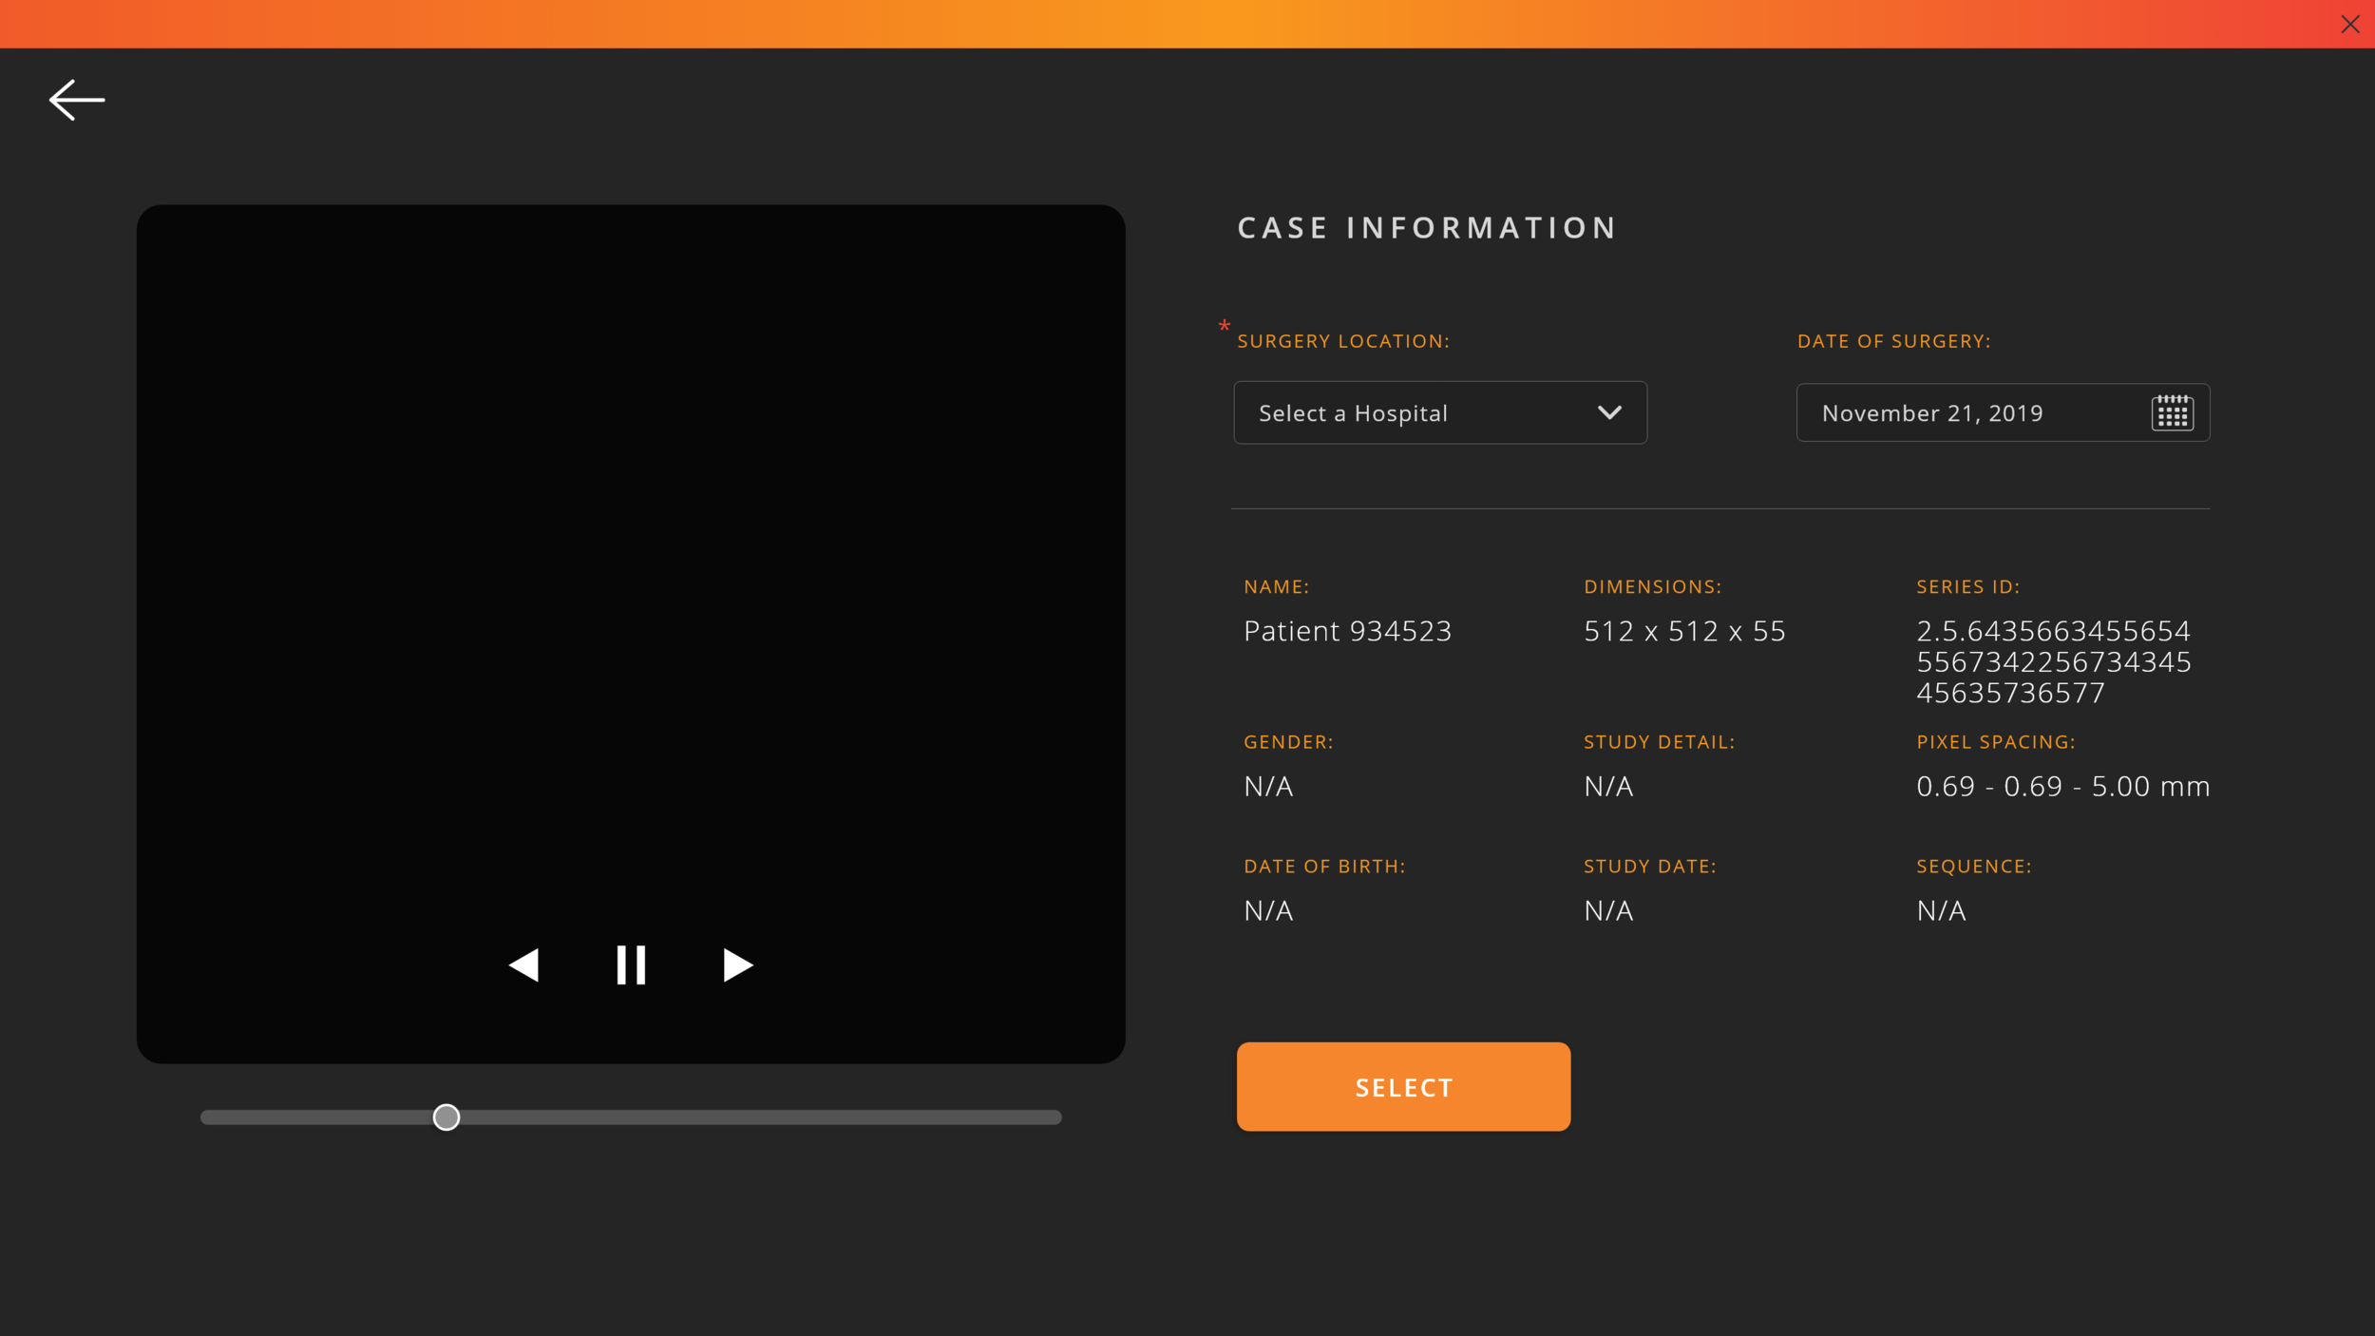
Task: Click the Surgery Location label
Action: (1343, 341)
